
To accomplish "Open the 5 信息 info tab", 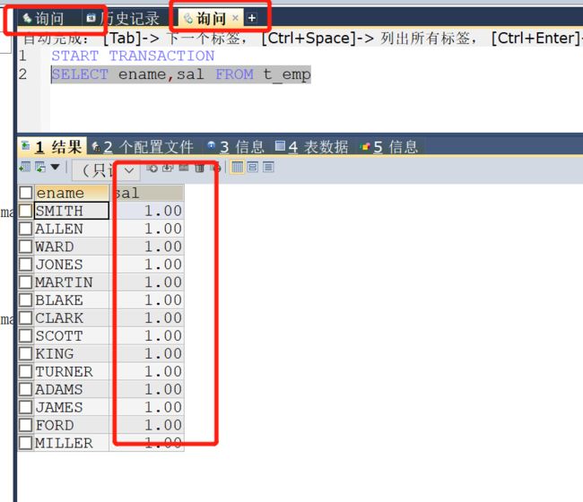I will point(389,147).
